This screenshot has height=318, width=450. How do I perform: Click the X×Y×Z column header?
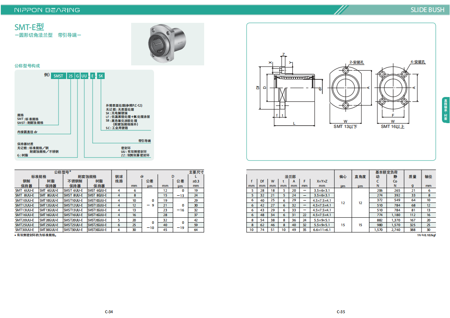(322, 181)
